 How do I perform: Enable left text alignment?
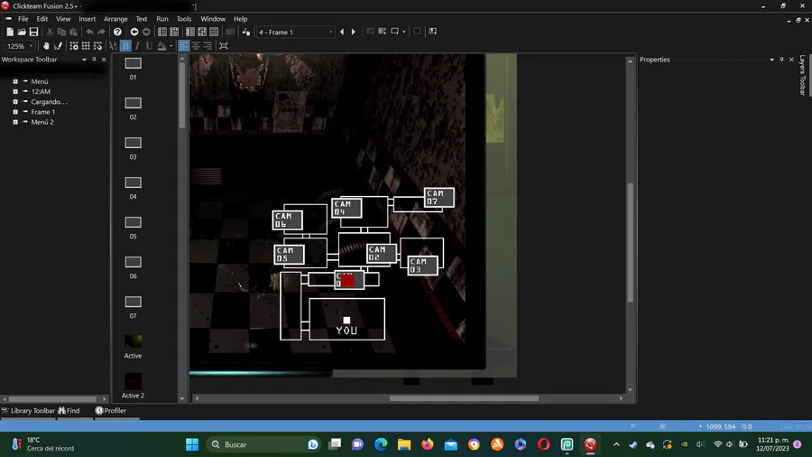[184, 46]
